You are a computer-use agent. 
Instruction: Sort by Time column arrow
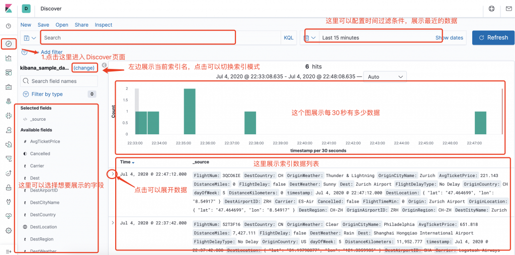(133, 162)
